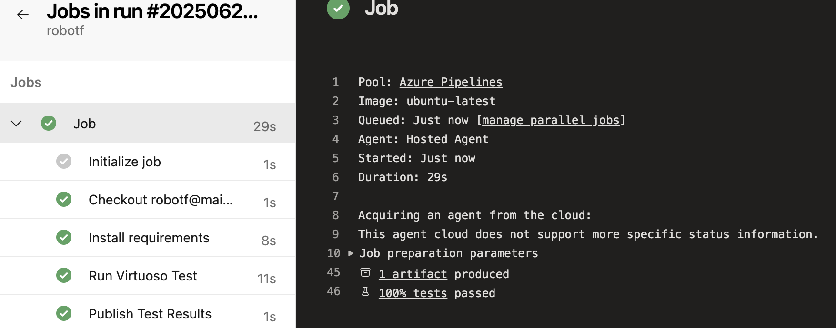
Task: Click large green status icon in Job header
Action: pos(338,8)
